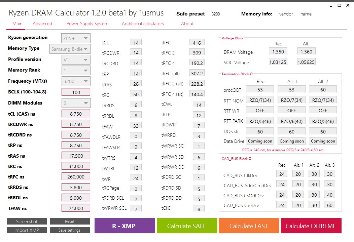Viewport: 354px width, 242px height.
Task: Expand the DIMM Modules dropdown
Action: point(76,103)
